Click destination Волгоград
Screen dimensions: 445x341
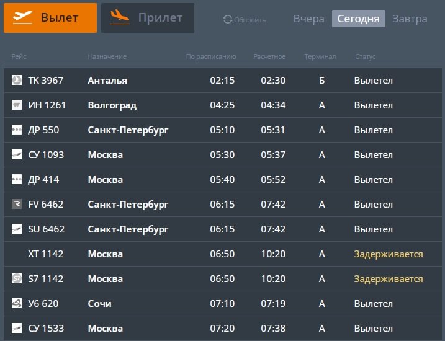click(x=112, y=105)
